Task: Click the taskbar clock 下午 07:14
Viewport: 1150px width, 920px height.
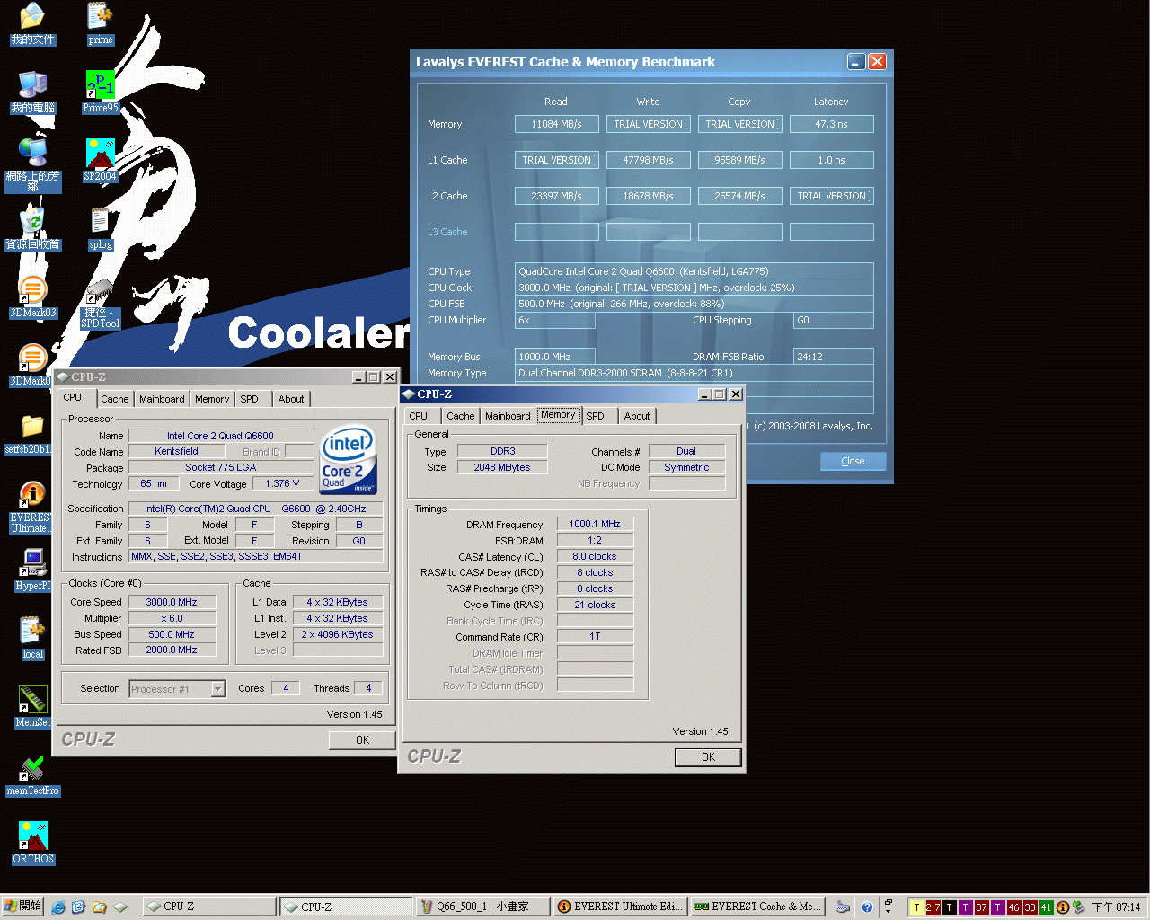Action: point(1117,907)
